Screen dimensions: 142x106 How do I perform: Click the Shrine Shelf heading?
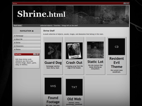[x=49, y=31]
